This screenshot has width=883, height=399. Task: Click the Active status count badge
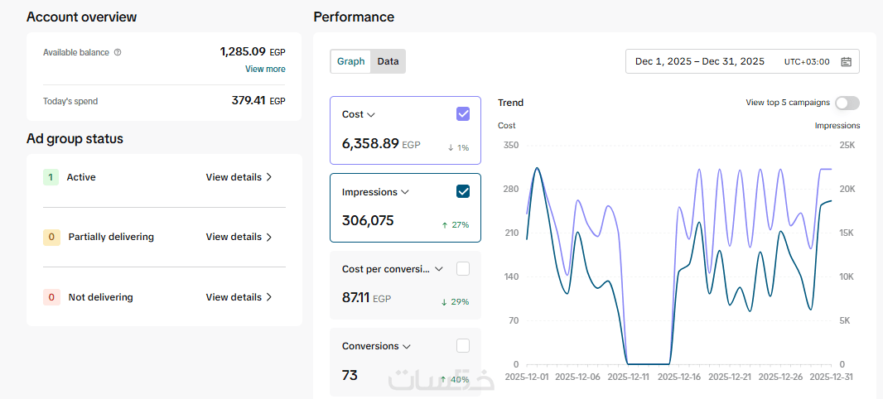pos(51,177)
